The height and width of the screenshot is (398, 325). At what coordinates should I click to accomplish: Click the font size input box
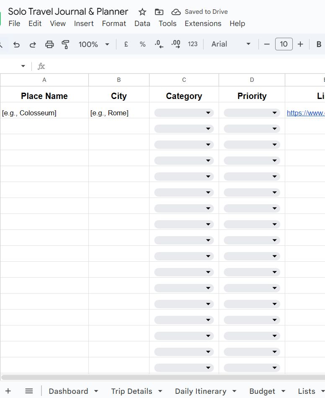point(284,44)
